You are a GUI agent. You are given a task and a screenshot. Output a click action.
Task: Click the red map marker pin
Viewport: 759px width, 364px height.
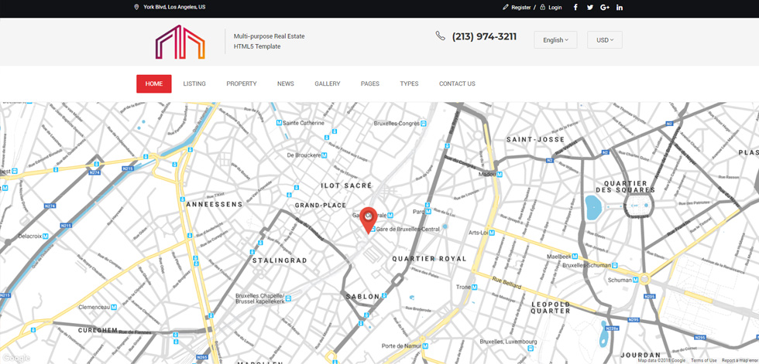pyautogui.click(x=369, y=220)
